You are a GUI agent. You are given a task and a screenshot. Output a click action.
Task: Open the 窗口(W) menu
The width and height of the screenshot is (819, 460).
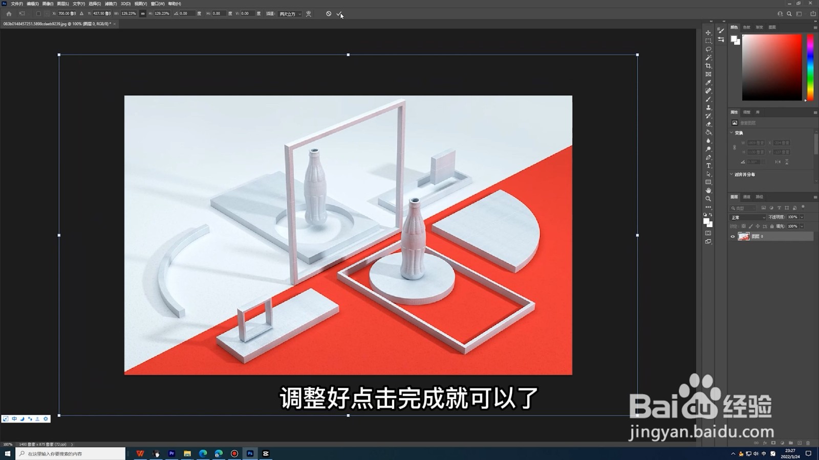click(x=158, y=4)
